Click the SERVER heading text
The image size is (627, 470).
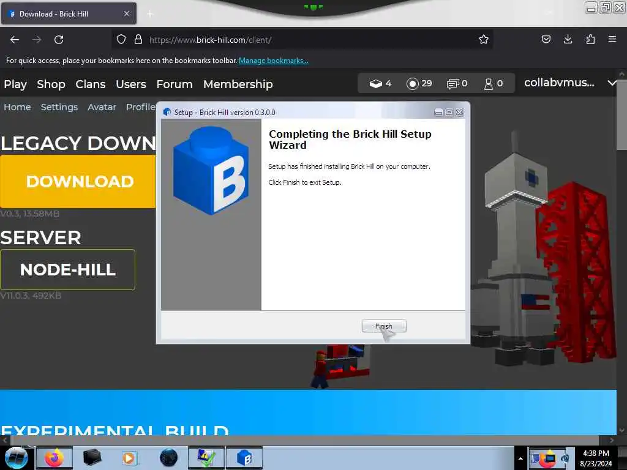40,238
